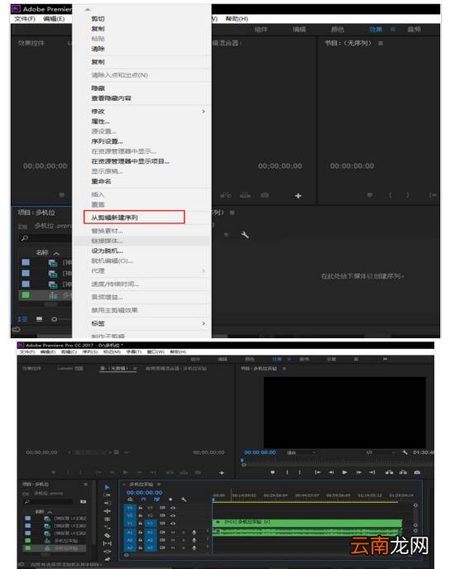
Task: Expand the 标签 submenu arrow
Action: coord(204,323)
